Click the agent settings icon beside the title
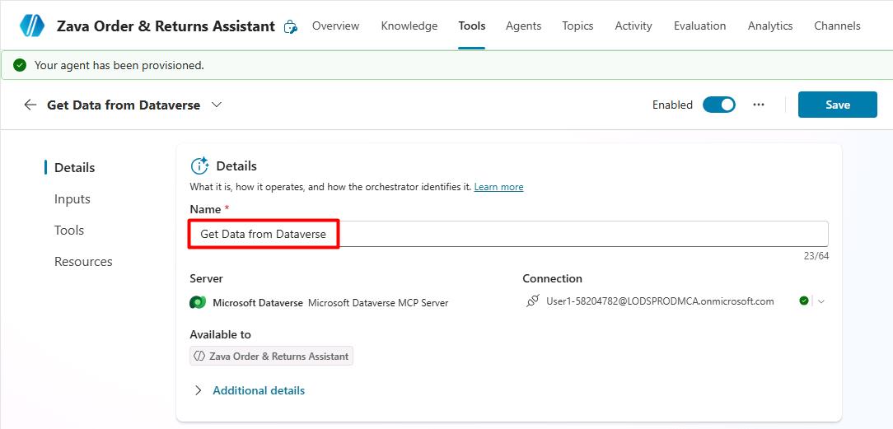The width and height of the screenshot is (893, 429). click(x=291, y=26)
